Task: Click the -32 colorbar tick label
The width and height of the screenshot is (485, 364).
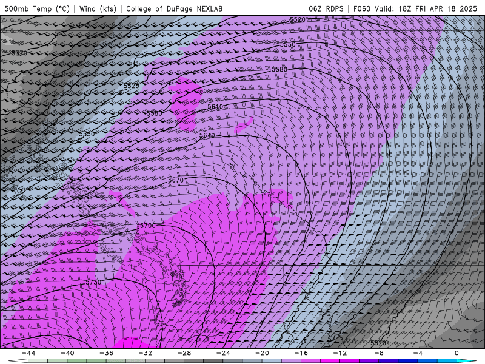Action: 145,353
